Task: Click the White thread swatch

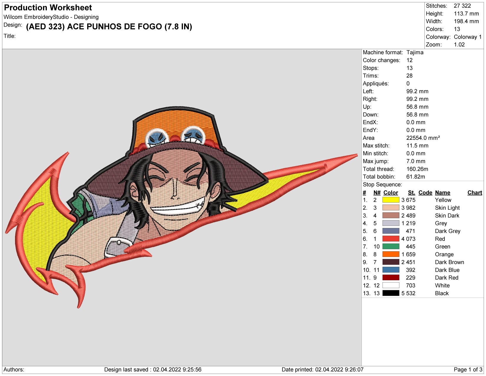Action: pyautogui.click(x=391, y=285)
